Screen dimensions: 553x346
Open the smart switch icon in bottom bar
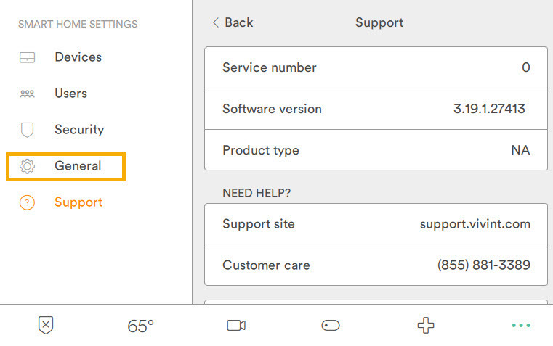331,325
